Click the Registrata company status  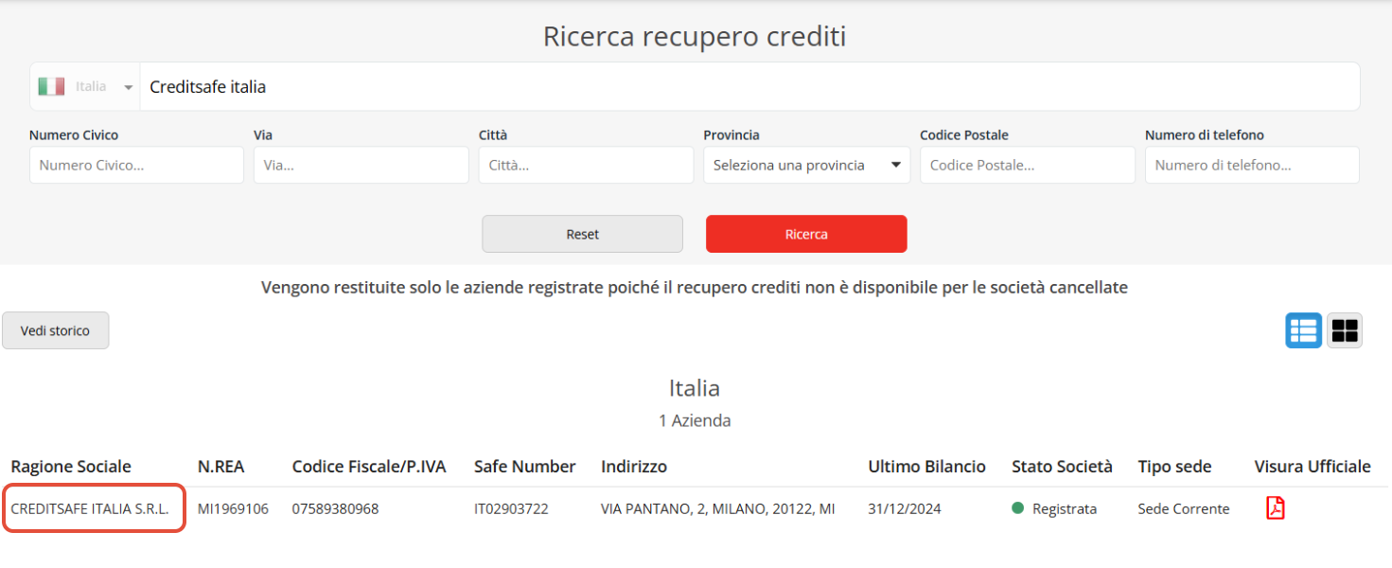point(1054,509)
